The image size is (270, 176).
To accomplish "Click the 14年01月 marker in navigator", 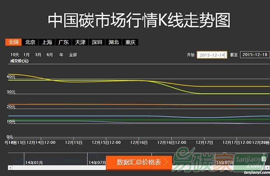I will (34, 162).
